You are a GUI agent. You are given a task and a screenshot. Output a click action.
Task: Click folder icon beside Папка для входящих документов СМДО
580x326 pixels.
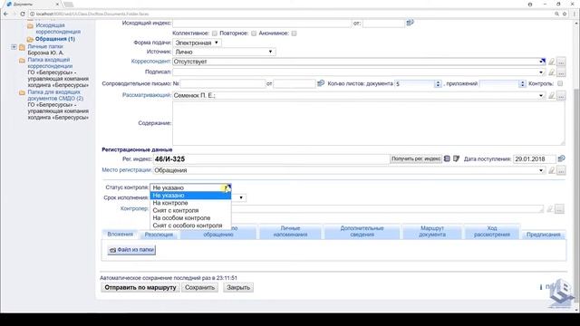pyautogui.click(x=22, y=92)
